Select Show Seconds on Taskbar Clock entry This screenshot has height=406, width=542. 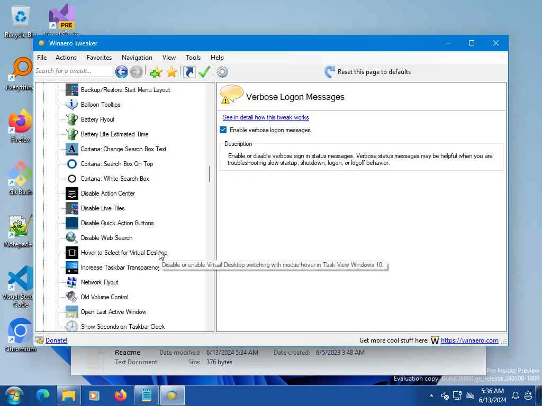pyautogui.click(x=123, y=327)
